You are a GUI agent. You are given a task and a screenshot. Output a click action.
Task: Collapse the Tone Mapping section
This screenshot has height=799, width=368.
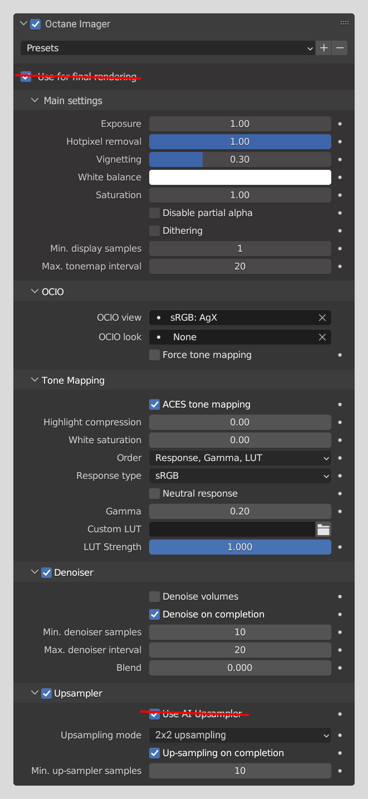pyautogui.click(x=35, y=380)
